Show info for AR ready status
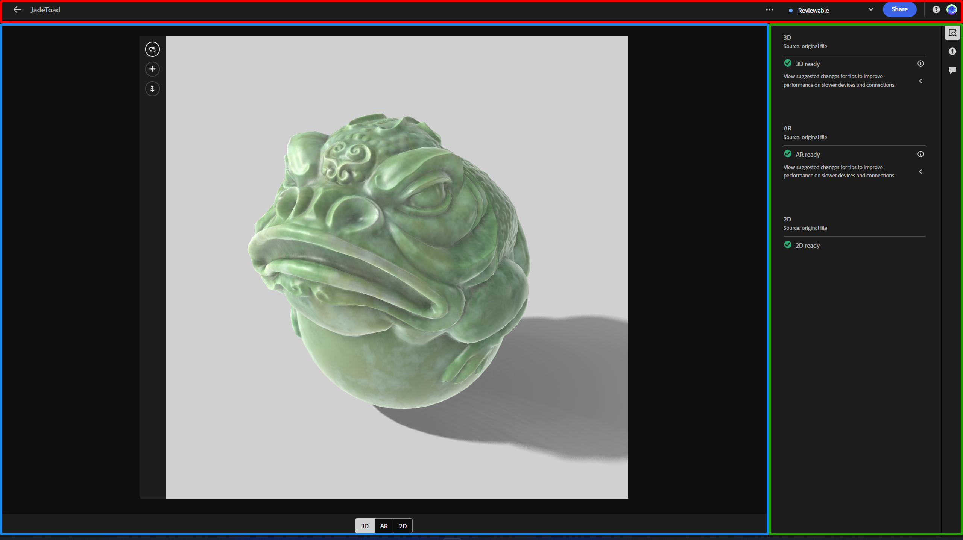This screenshot has width=963, height=540. point(920,154)
